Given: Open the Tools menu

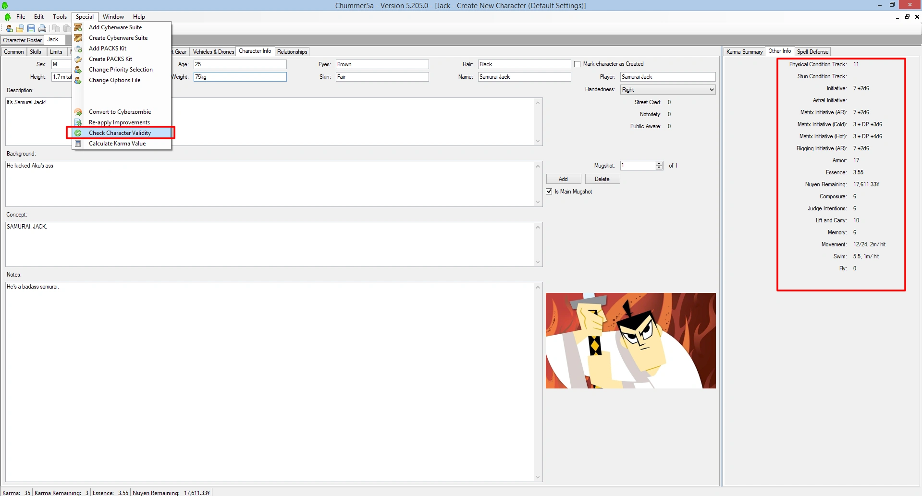Looking at the screenshot, I should (60, 17).
